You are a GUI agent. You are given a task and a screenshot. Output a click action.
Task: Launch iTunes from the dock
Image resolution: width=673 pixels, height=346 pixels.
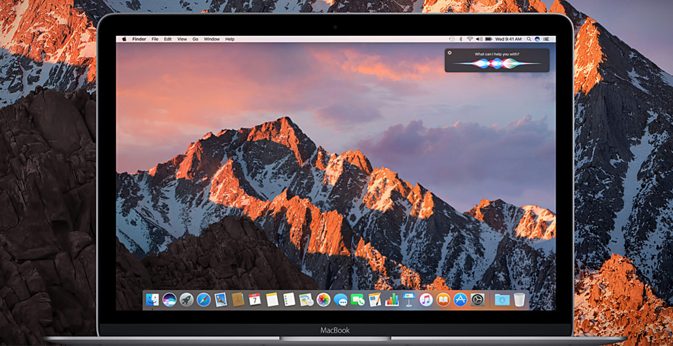(x=426, y=300)
